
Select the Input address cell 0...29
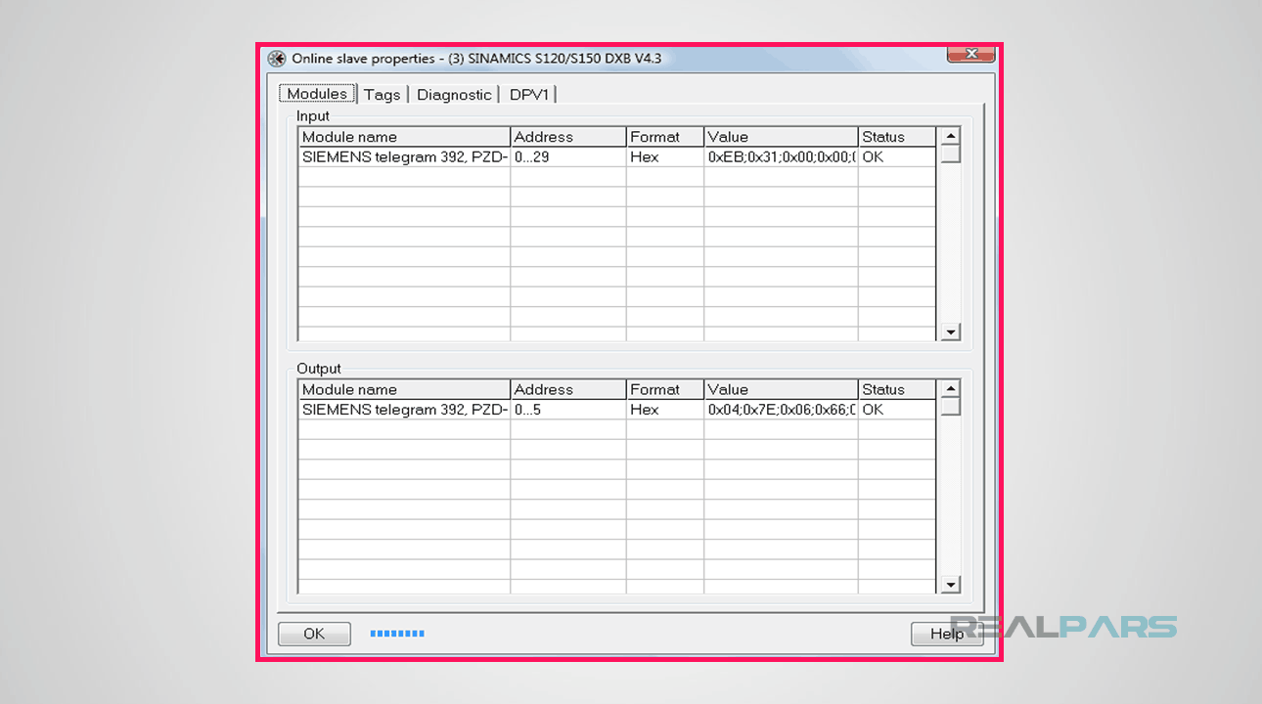click(x=567, y=156)
